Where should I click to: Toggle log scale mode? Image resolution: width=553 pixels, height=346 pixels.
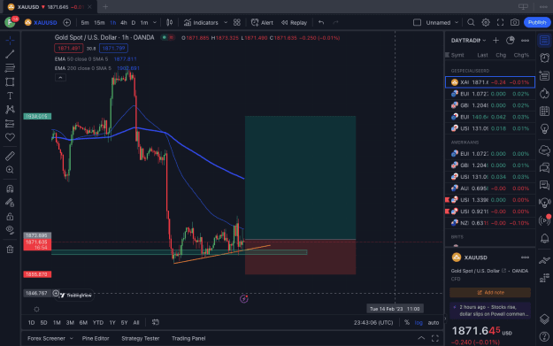pos(419,323)
